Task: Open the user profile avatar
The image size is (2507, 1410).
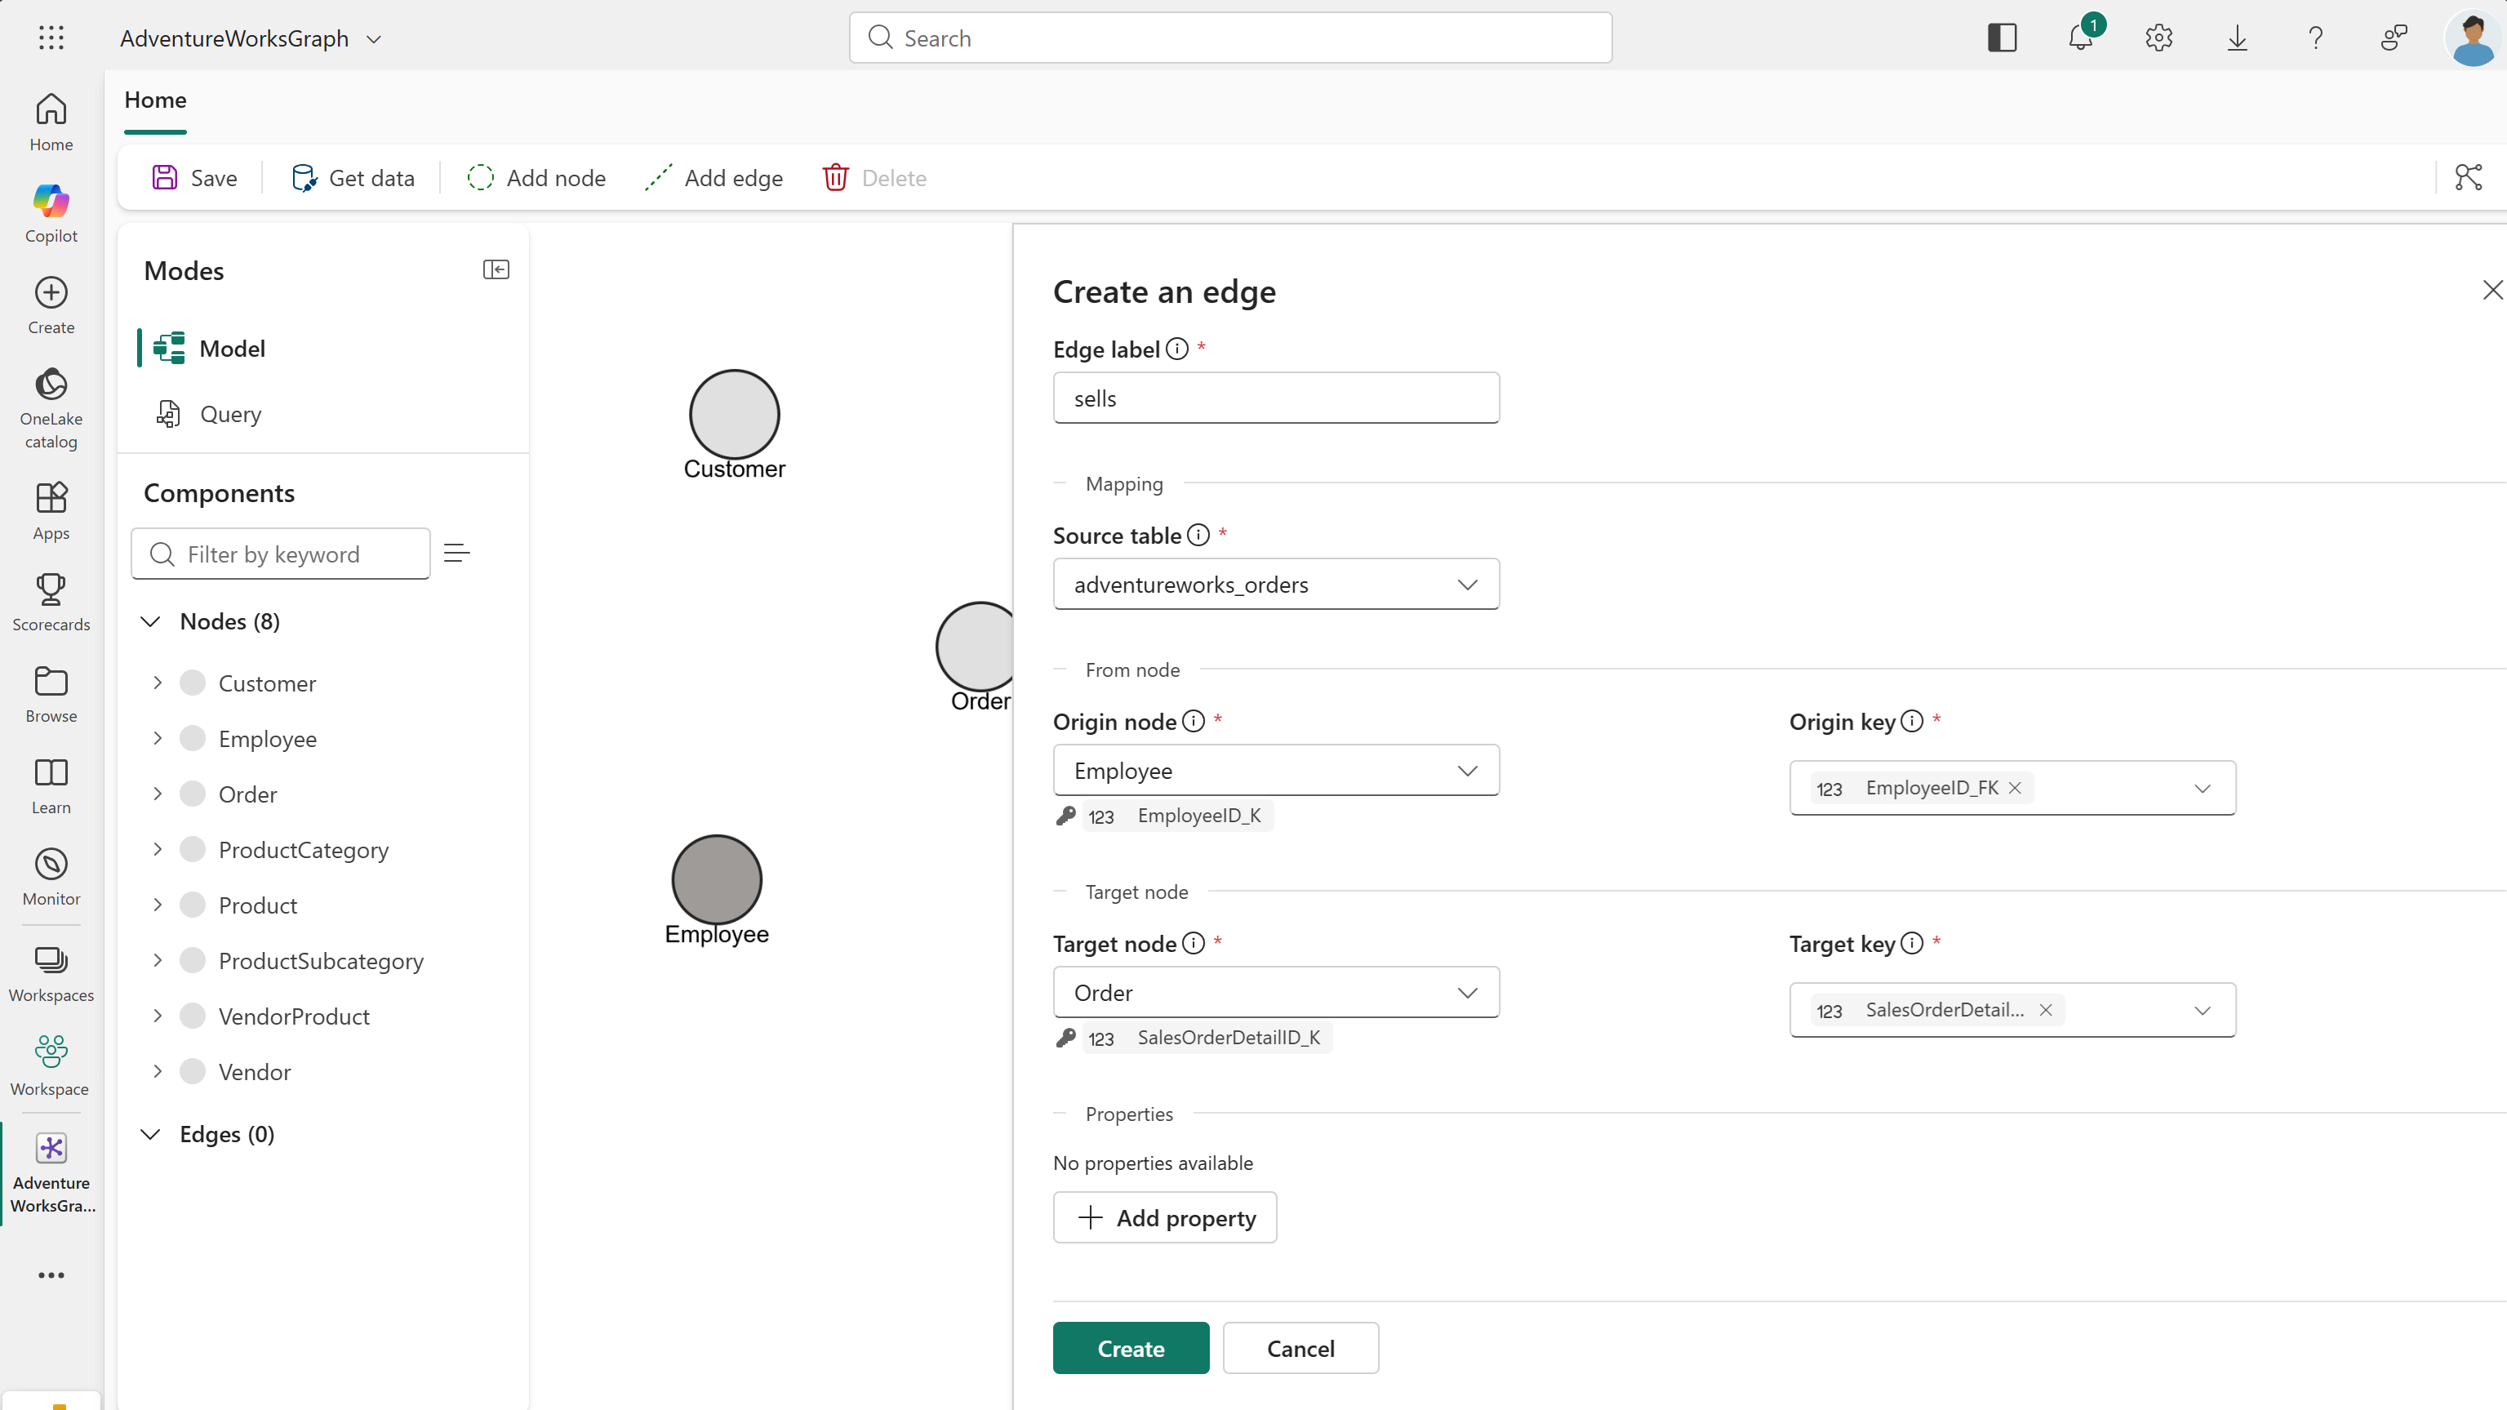Action: pyautogui.click(x=2473, y=38)
